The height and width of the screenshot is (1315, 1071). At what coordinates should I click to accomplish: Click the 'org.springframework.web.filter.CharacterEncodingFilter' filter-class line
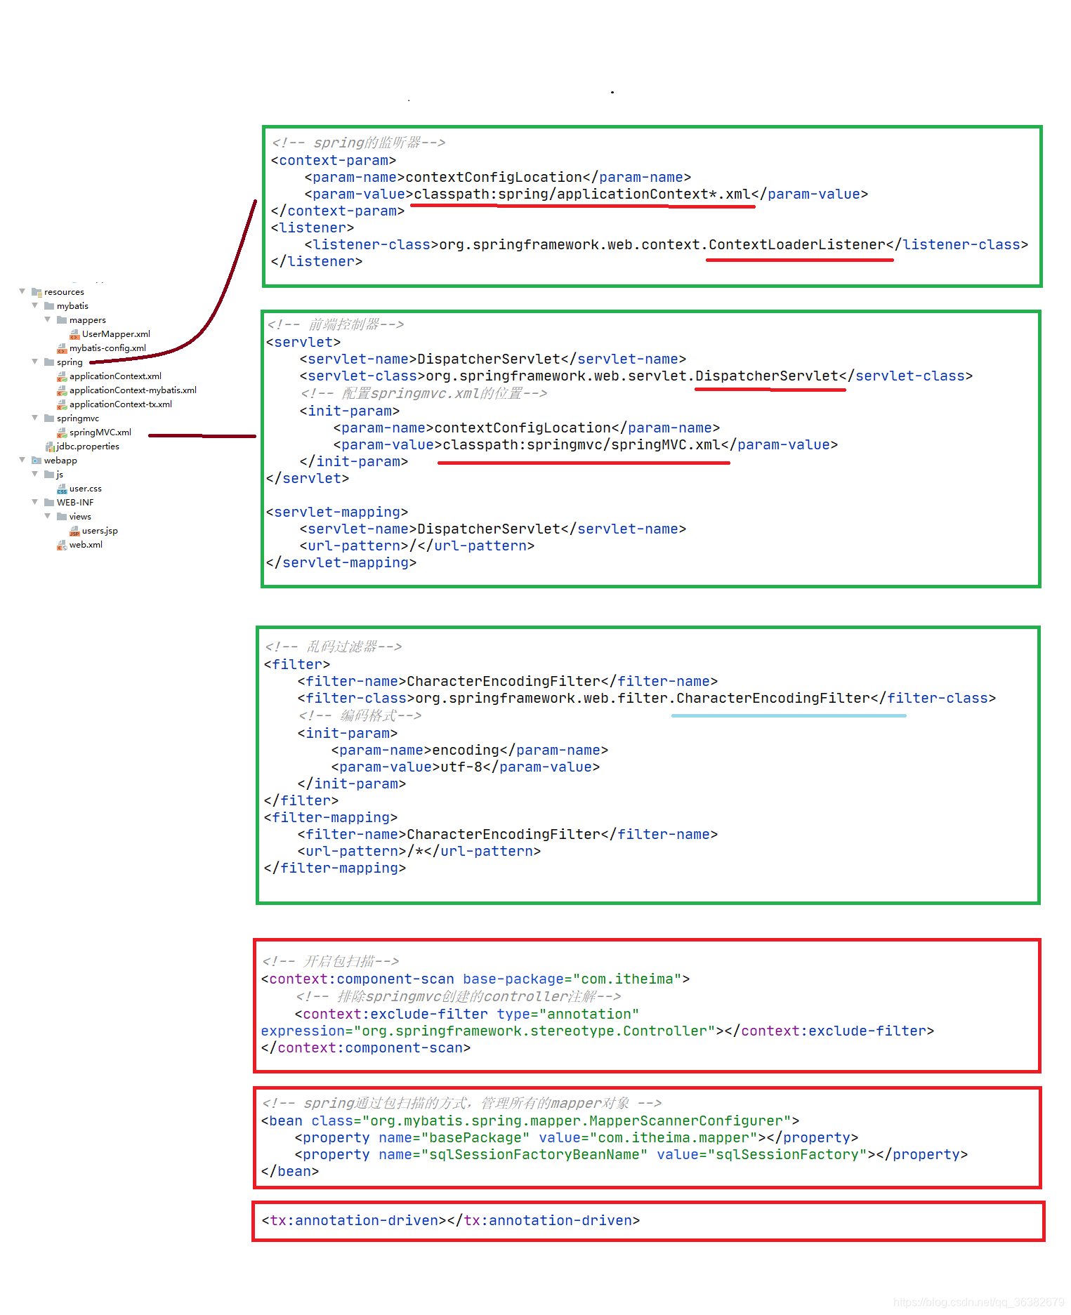point(647,699)
